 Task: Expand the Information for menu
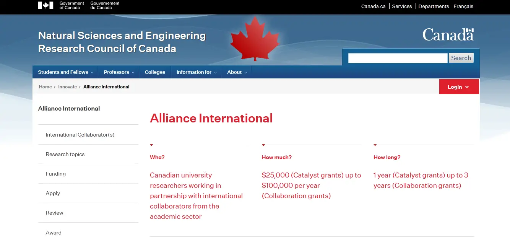coord(197,72)
